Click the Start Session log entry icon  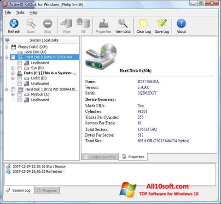click(x=8, y=166)
